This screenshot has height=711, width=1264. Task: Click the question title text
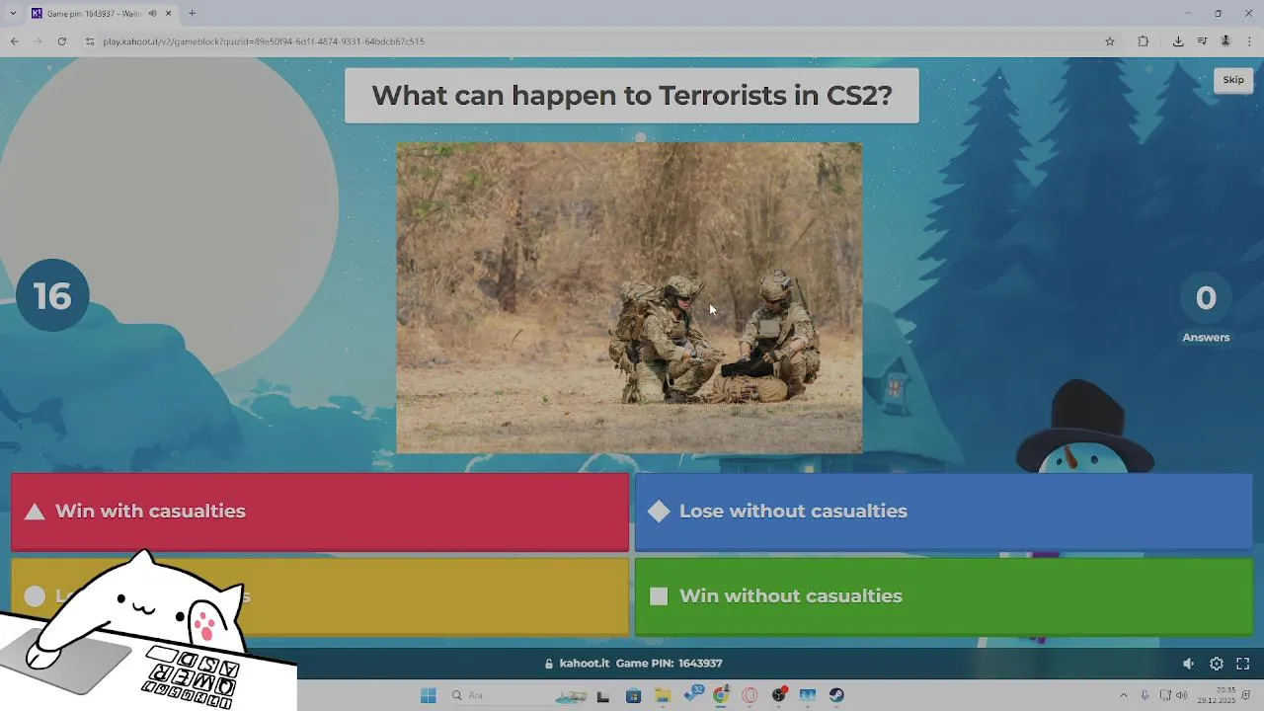(x=632, y=96)
